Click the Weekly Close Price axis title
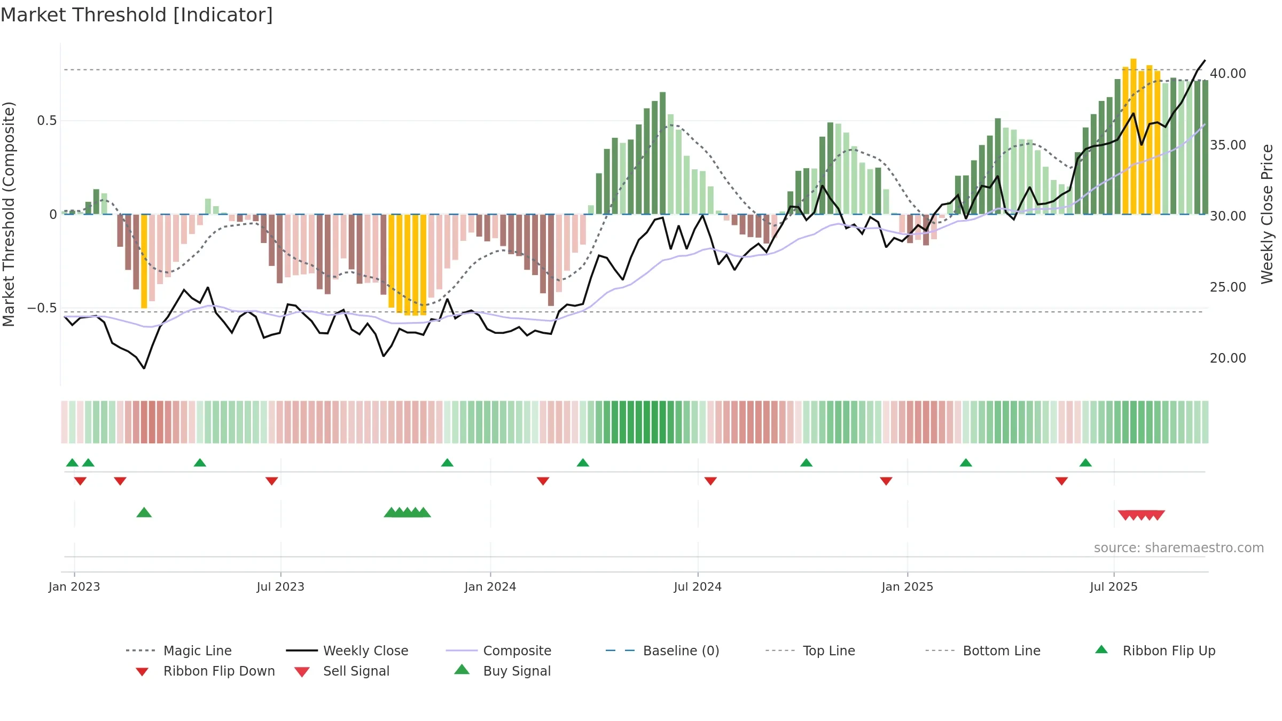 click(1267, 214)
